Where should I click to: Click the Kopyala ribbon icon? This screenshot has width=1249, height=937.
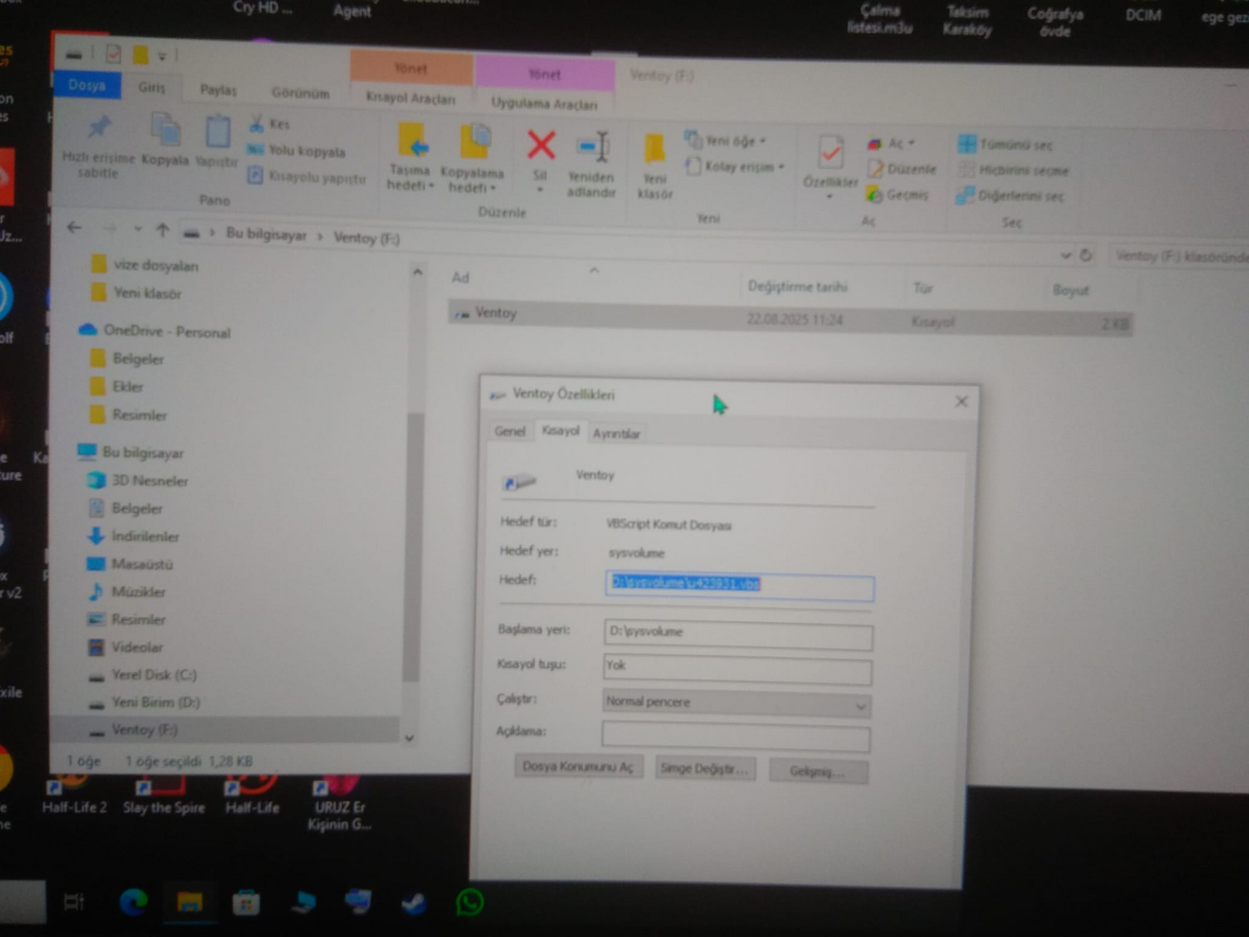pyautogui.click(x=165, y=141)
